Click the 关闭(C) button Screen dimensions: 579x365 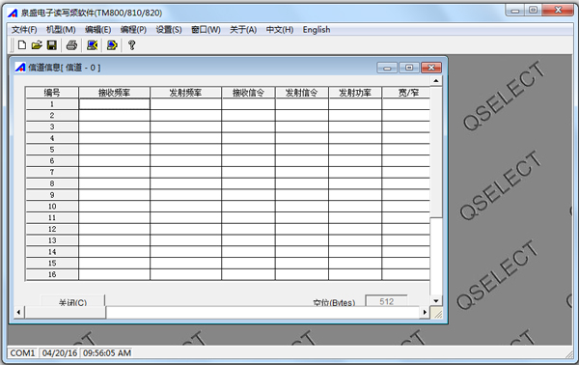click(x=72, y=300)
